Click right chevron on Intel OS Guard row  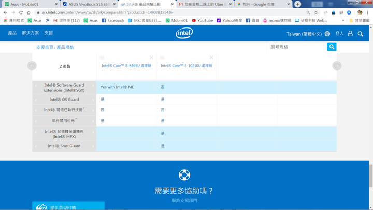click(x=93, y=100)
